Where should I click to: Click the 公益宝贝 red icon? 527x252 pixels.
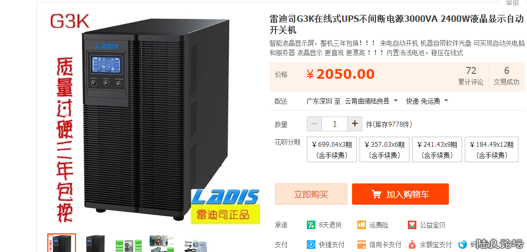pos(412,225)
